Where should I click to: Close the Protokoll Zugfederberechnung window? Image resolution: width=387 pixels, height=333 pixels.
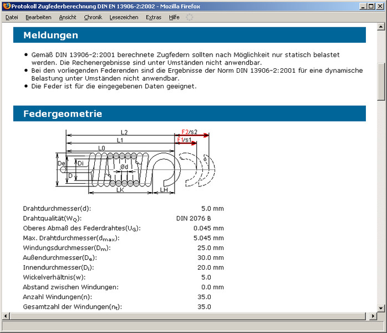point(379,6)
